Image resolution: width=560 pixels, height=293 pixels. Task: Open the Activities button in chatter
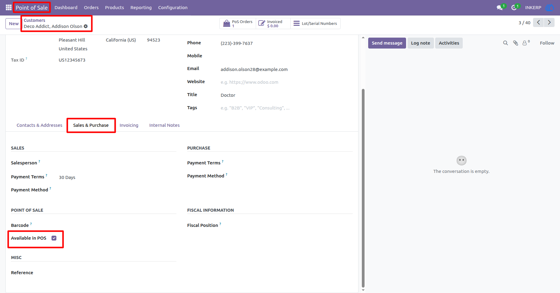(449, 43)
